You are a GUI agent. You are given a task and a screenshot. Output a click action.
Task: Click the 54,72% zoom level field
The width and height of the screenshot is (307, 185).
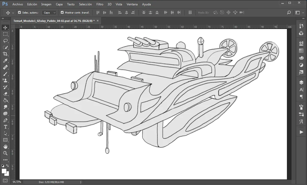tap(17, 182)
